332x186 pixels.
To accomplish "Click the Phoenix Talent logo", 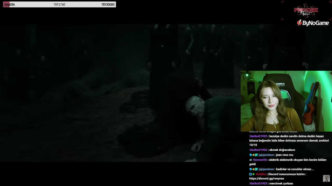I will 306,11.
